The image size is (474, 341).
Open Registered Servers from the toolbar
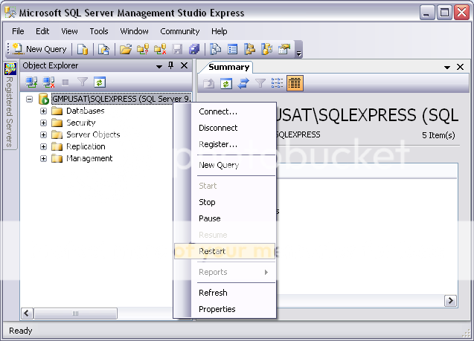(215, 49)
